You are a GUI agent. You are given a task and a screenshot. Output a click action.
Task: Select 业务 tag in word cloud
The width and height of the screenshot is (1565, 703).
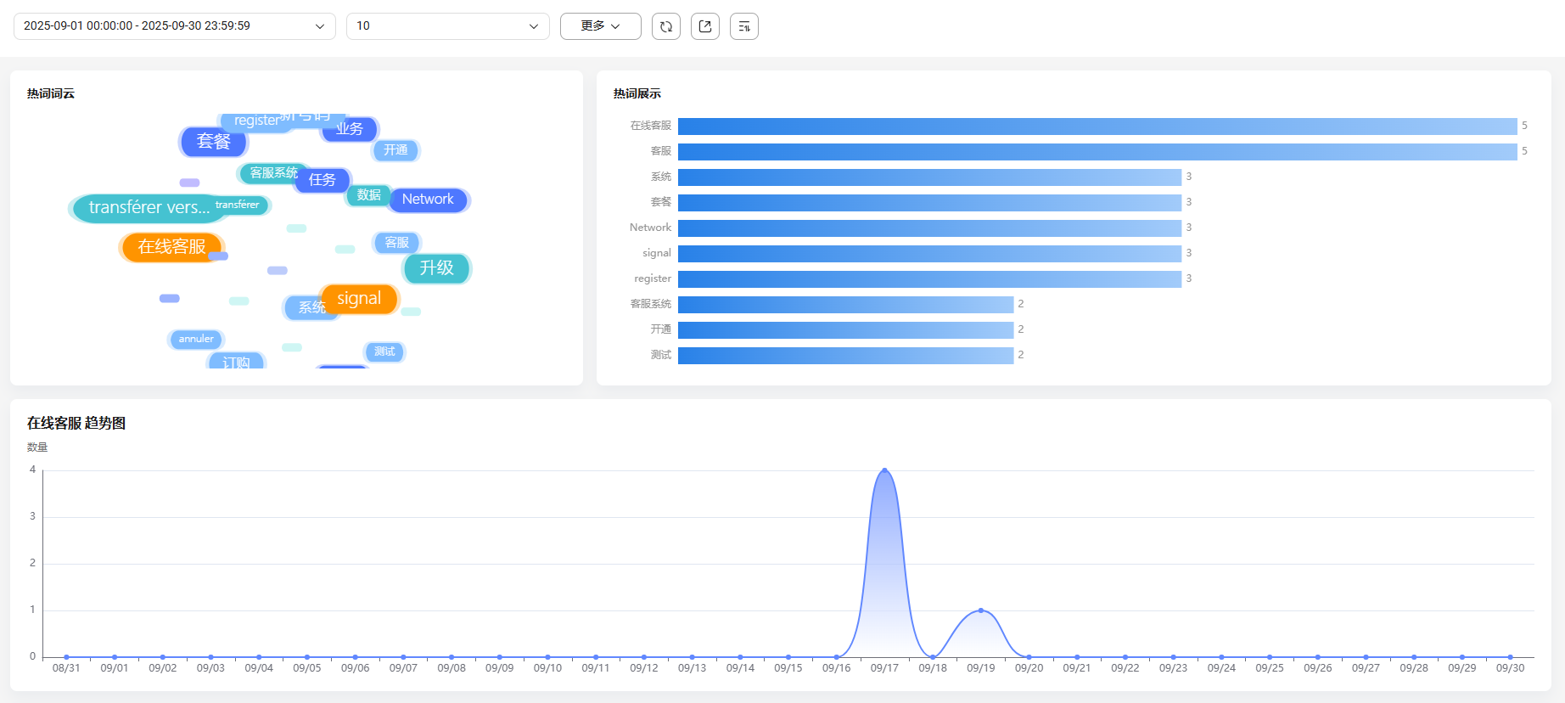tap(350, 129)
